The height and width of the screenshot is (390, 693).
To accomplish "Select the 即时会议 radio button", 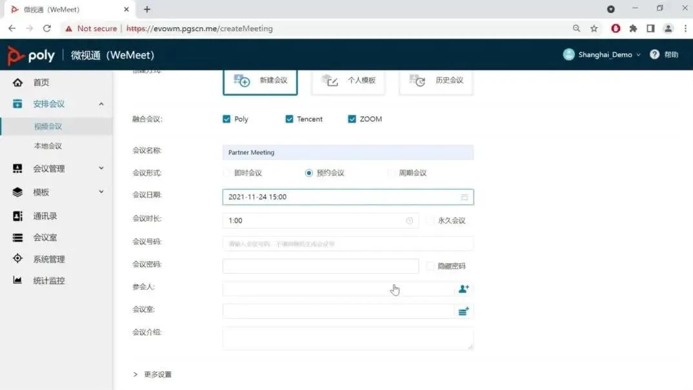I will tap(226, 173).
